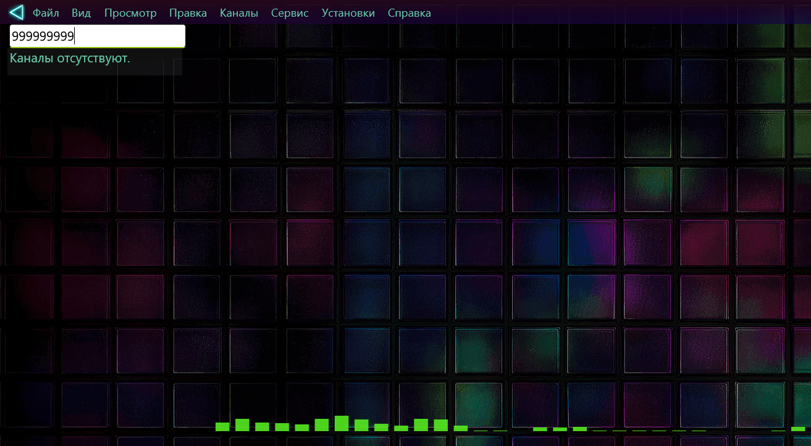Click the last bar of the left equalizer group
Screen dimensions: 811x446
[x=461, y=428]
